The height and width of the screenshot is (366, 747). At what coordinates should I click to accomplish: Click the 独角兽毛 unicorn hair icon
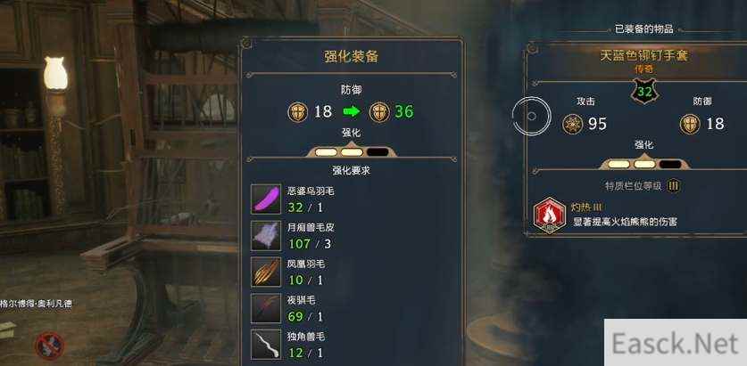[266, 345]
